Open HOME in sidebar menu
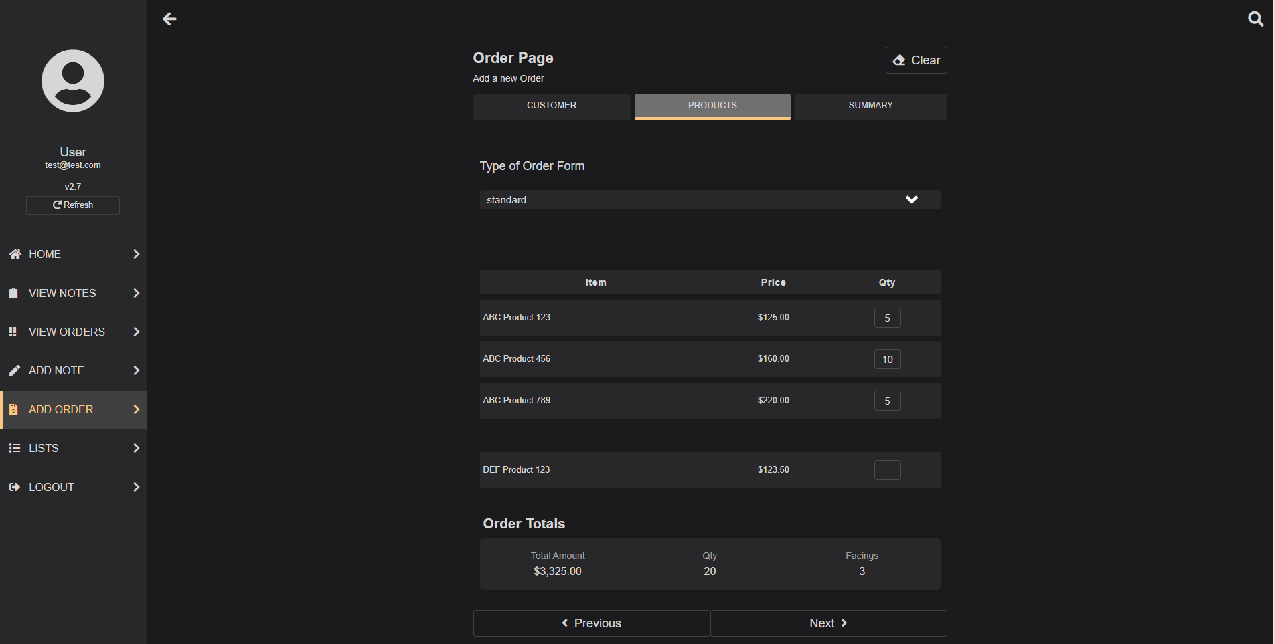Viewport: 1274px width, 644px height. click(73, 254)
